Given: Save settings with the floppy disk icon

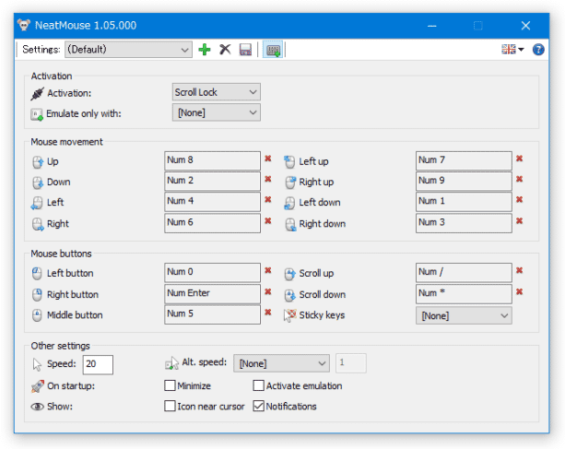Looking at the screenshot, I should [246, 50].
